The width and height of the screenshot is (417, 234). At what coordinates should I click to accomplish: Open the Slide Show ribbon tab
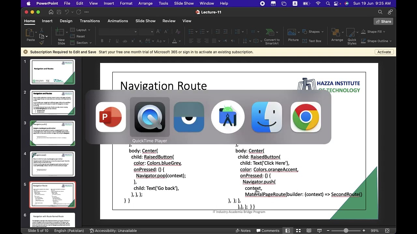point(146,21)
